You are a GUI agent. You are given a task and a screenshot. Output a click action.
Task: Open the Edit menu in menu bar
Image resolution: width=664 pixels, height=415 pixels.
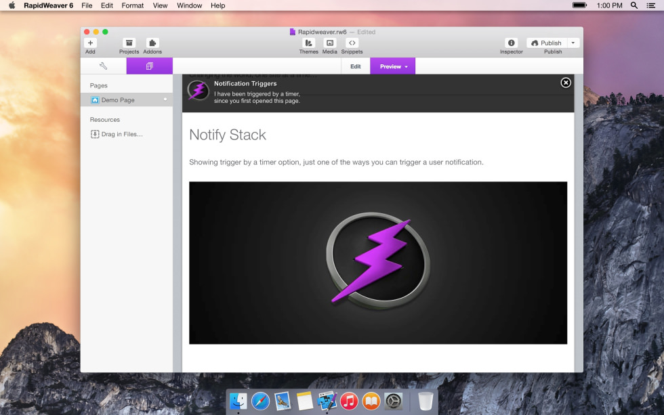click(107, 5)
